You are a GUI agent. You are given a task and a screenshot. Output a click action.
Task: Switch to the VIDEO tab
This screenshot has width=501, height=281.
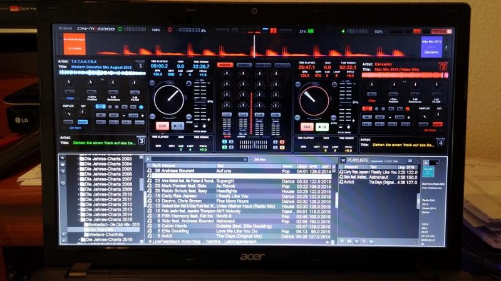click(x=244, y=65)
